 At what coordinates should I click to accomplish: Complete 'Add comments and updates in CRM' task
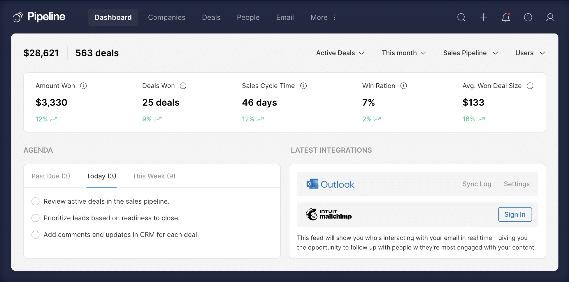[35, 235]
